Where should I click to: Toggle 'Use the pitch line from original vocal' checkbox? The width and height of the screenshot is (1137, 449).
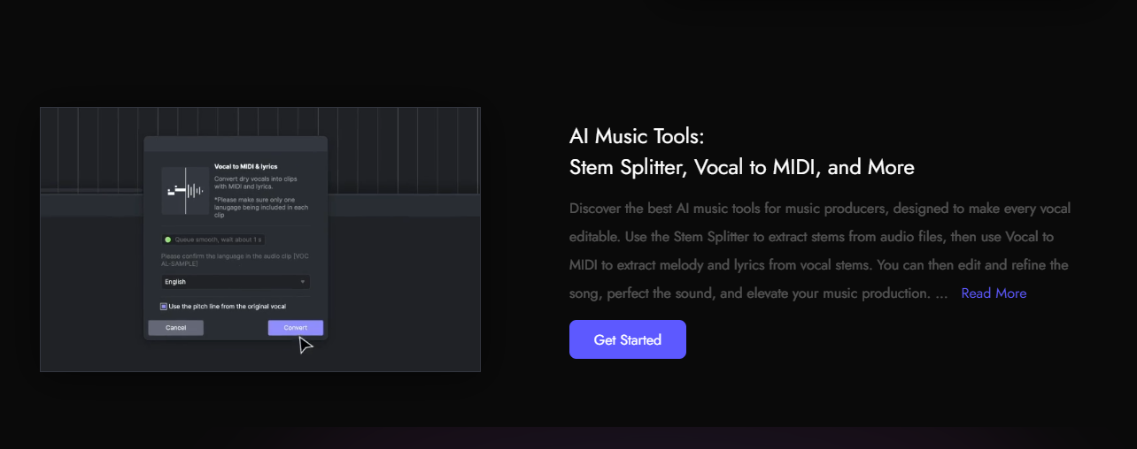(164, 307)
